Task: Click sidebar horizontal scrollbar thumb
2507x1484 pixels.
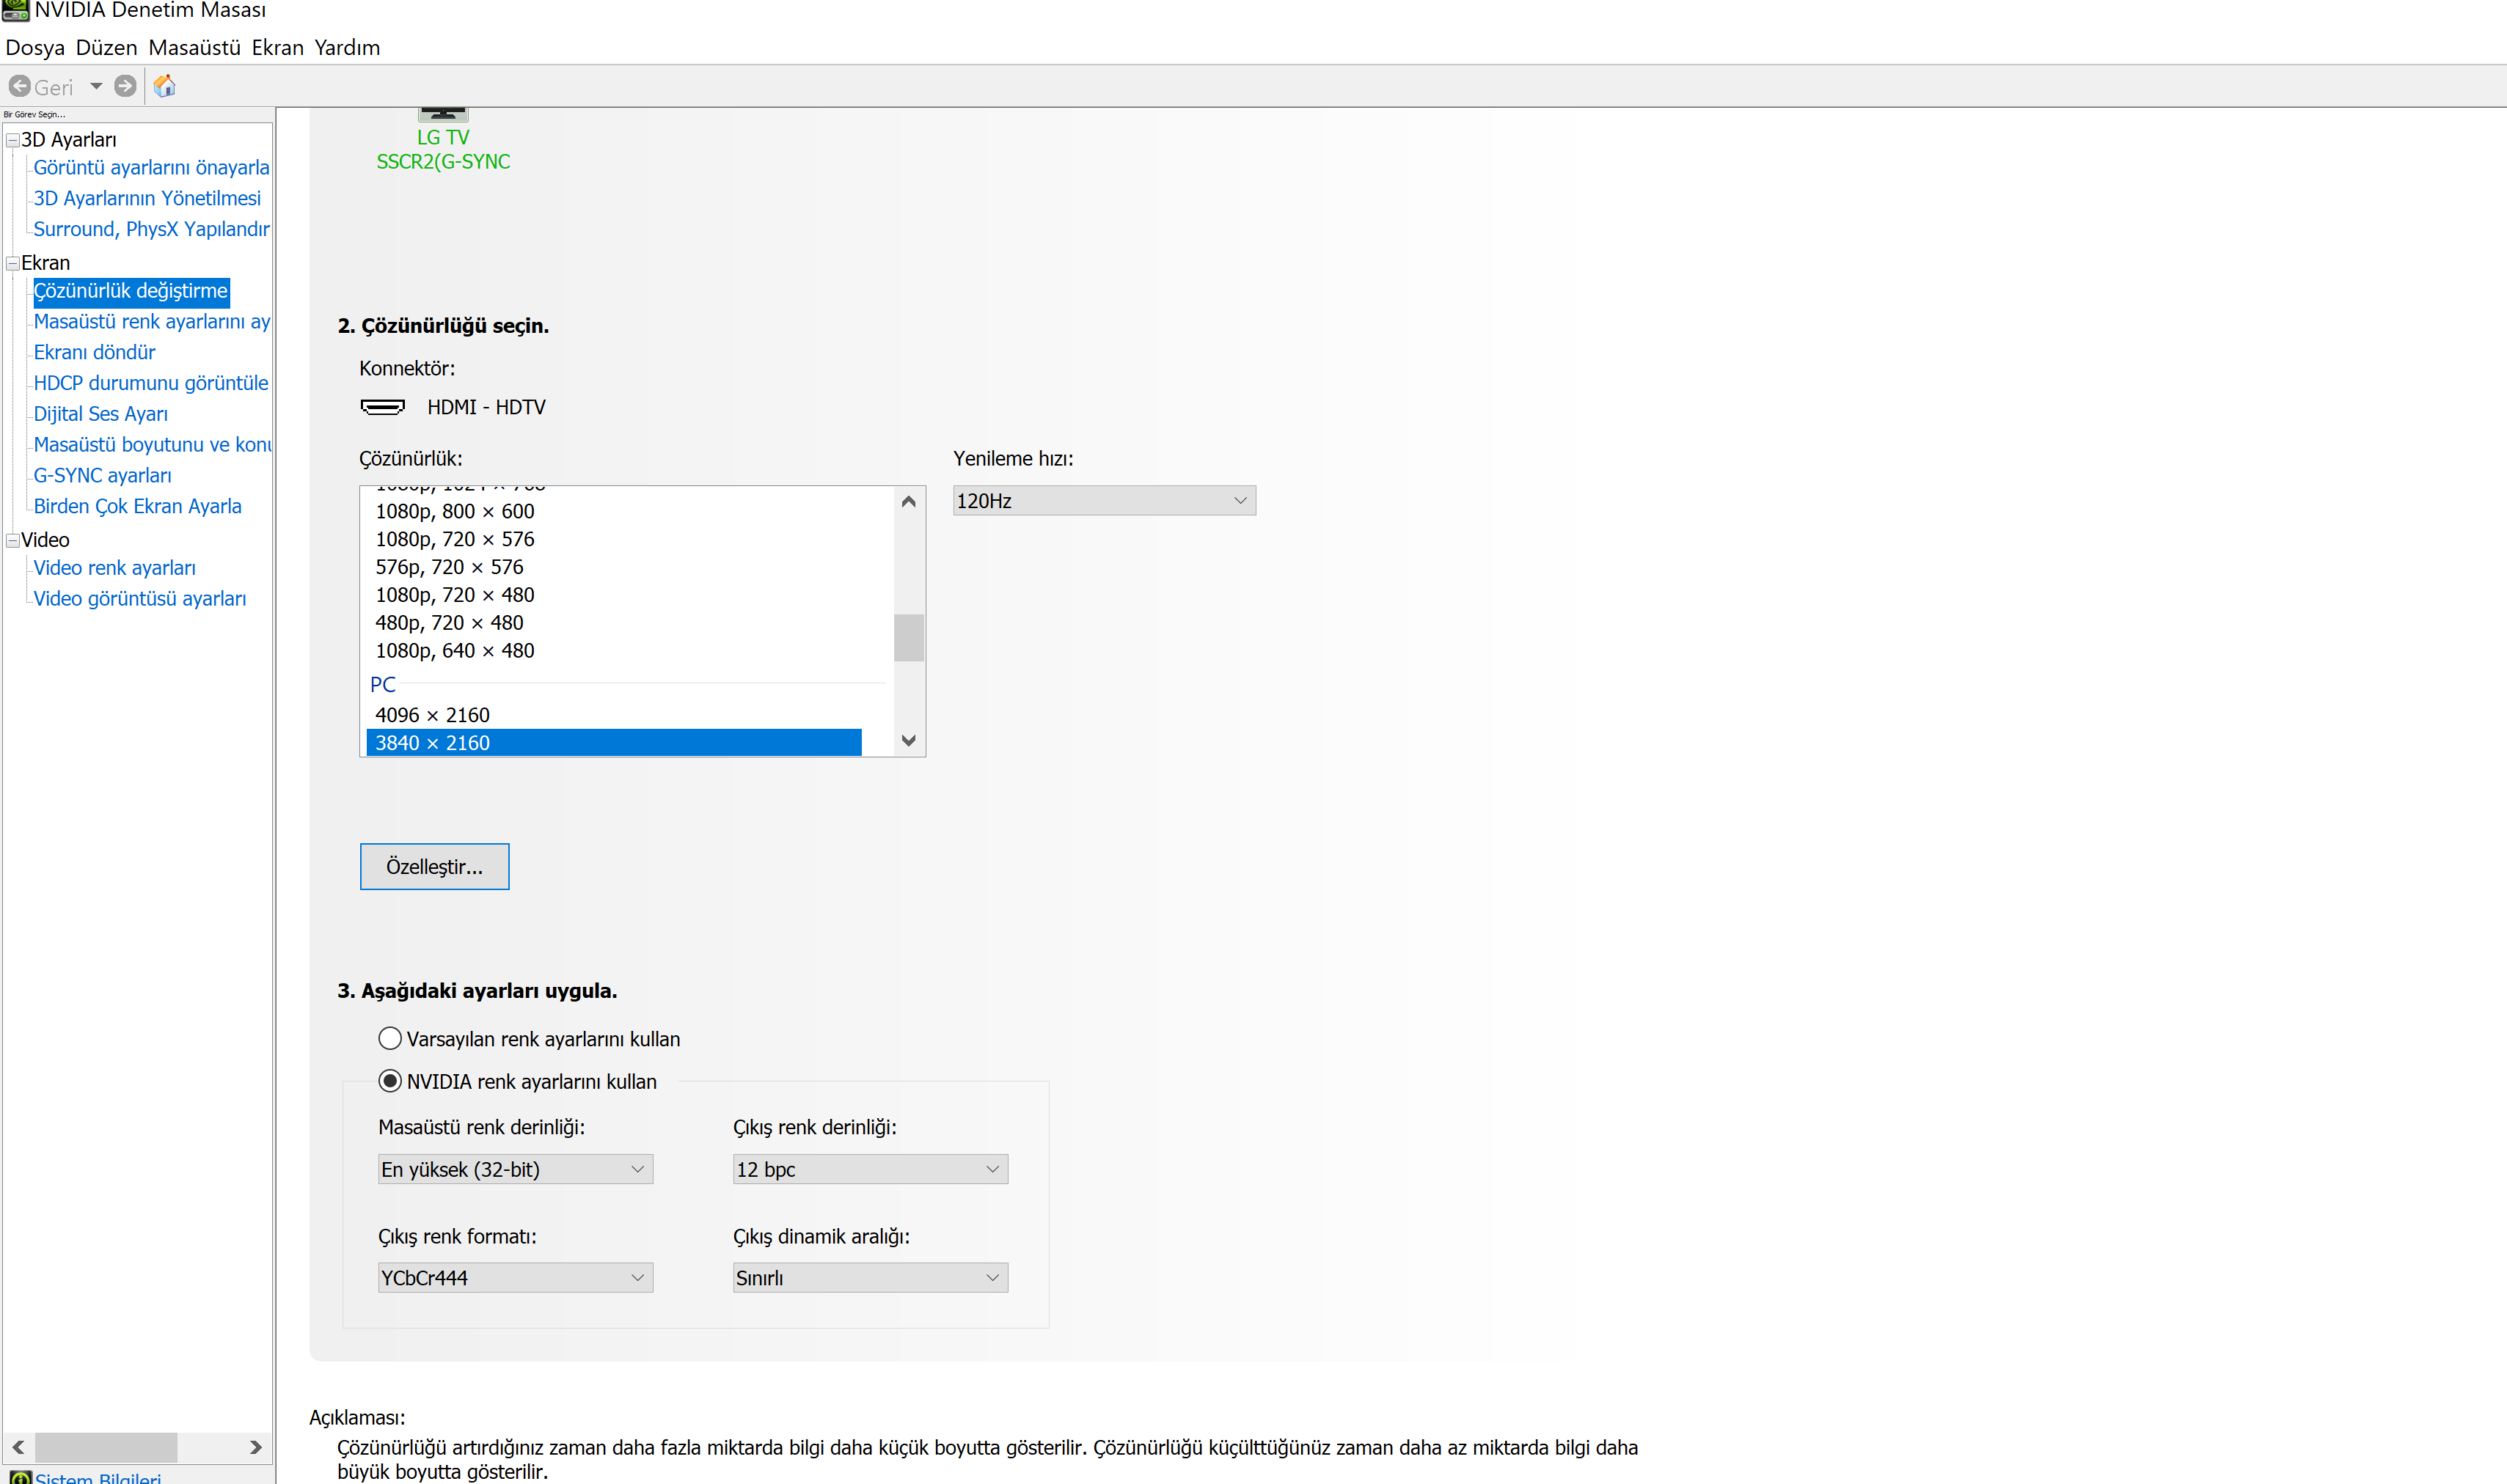Action: pos(106,1447)
